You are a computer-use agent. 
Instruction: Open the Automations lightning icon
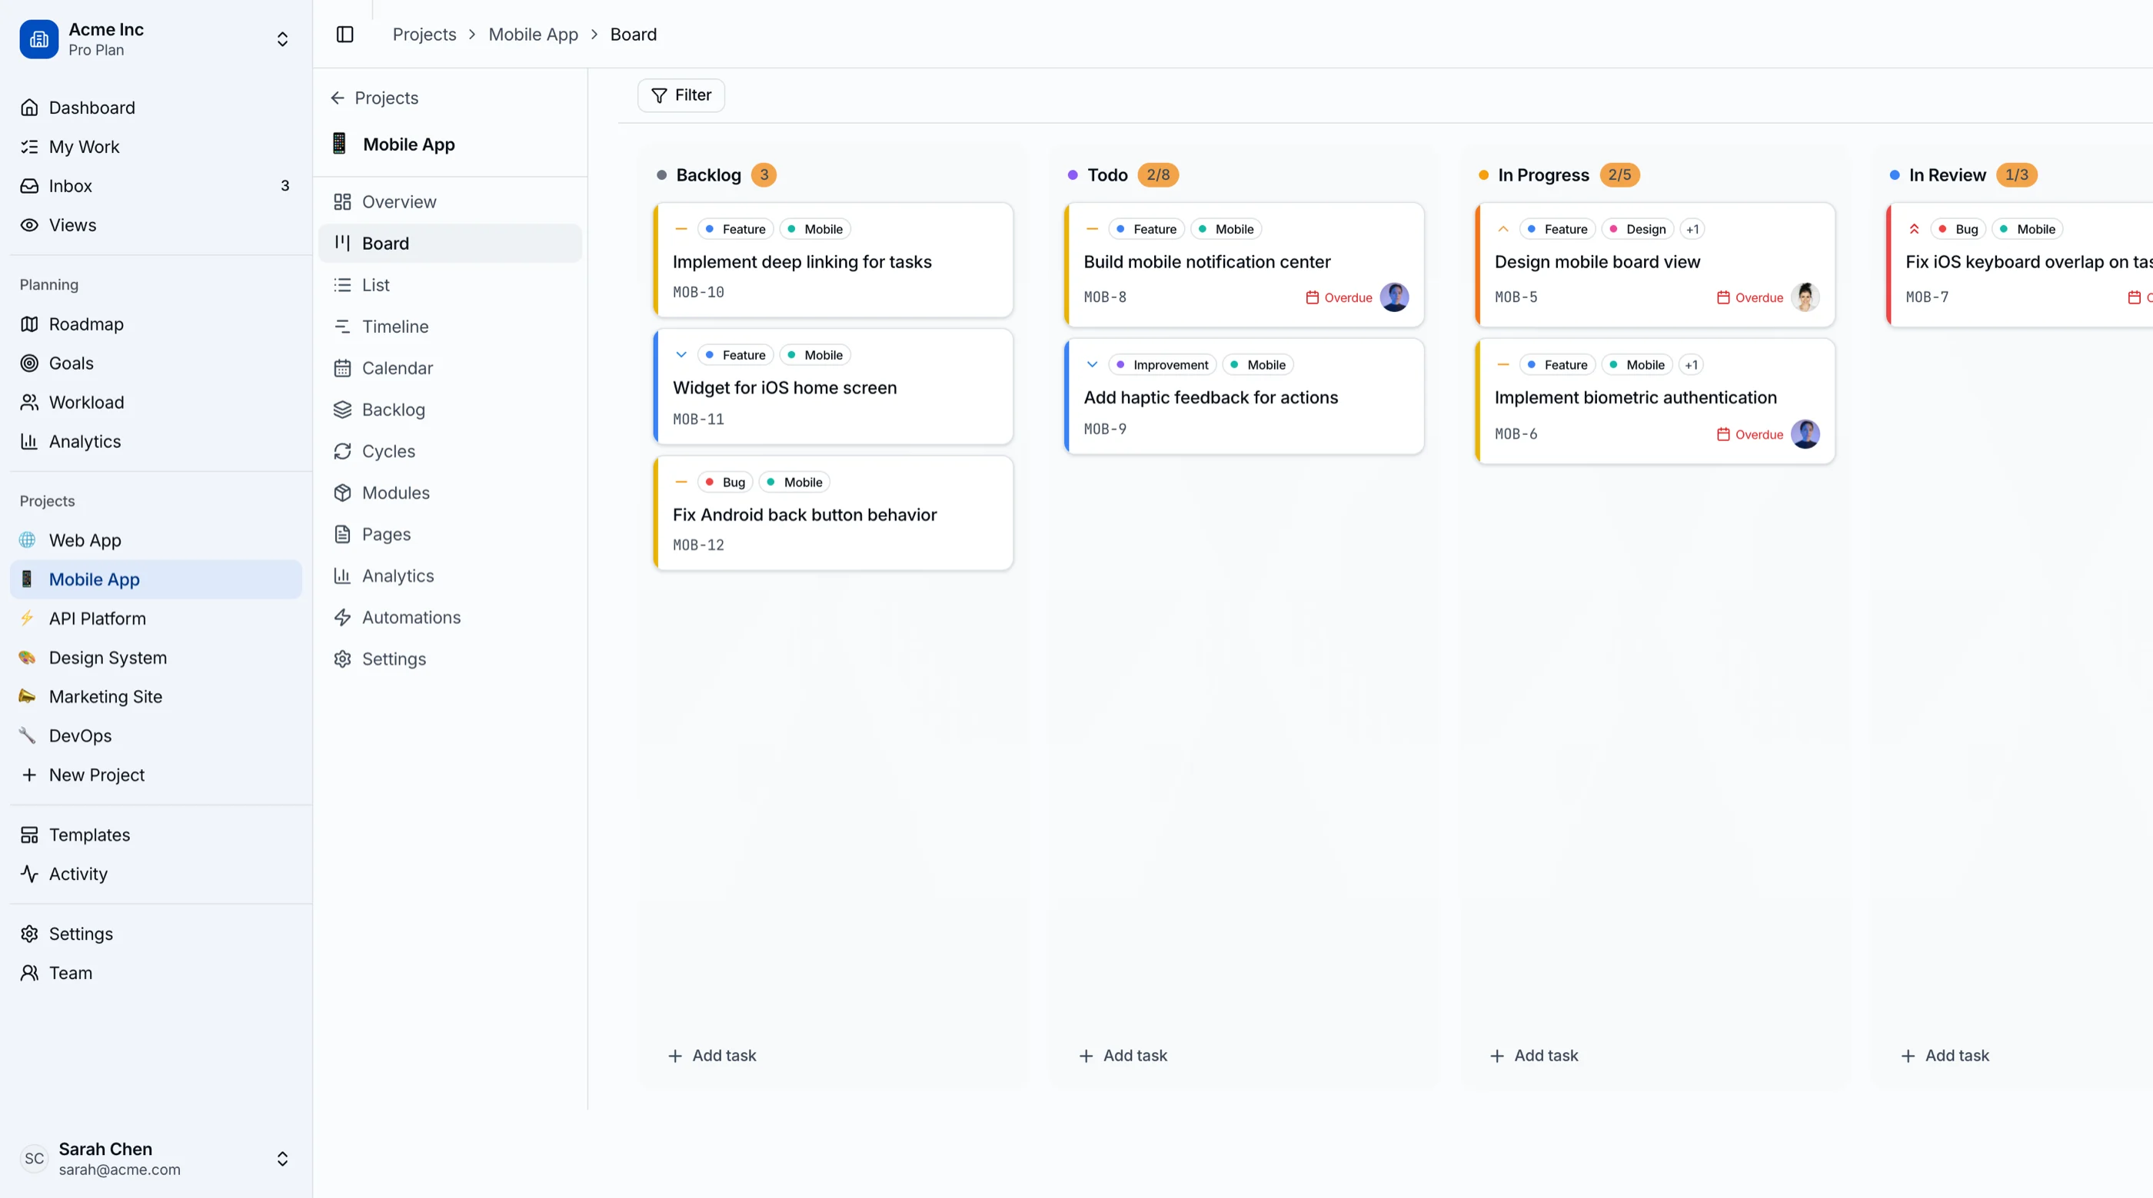click(343, 617)
